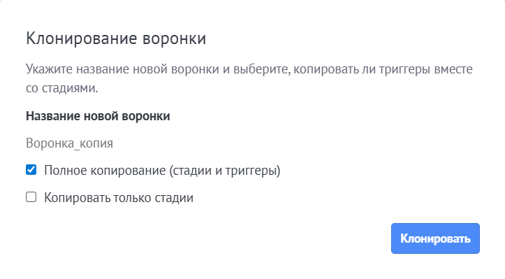Viewport: 505px width, 279px height.
Task: Select the Клонирование воронки dialog heading
Action: click(x=116, y=38)
